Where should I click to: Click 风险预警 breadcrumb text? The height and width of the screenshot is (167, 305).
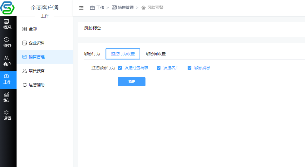[155, 8]
